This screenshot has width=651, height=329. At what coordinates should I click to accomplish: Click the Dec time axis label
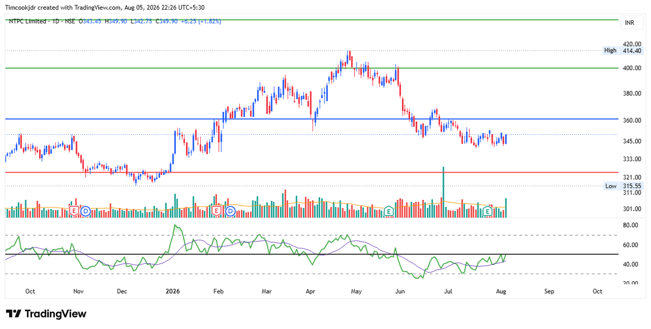[x=122, y=292]
